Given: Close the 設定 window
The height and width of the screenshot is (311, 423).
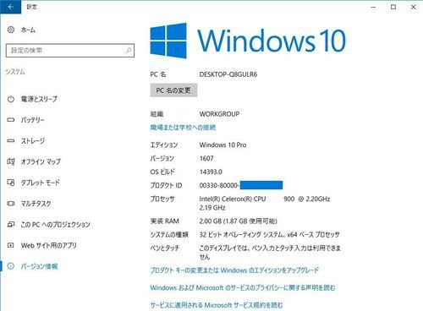Looking at the screenshot, I should 414,7.
